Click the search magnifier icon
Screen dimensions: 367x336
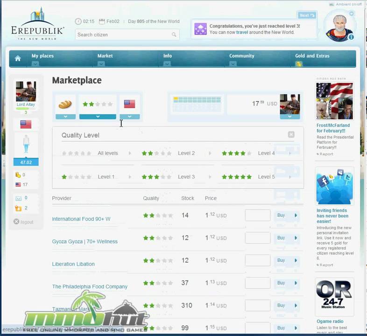pyautogui.click(x=174, y=35)
